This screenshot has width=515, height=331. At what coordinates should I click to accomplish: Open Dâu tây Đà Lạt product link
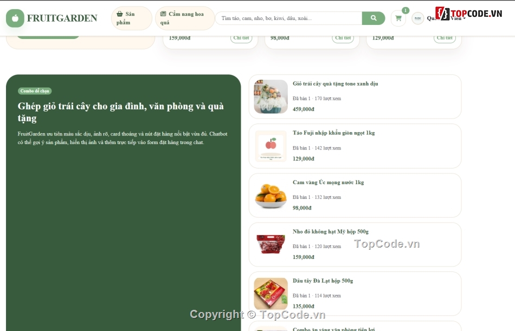click(x=323, y=281)
